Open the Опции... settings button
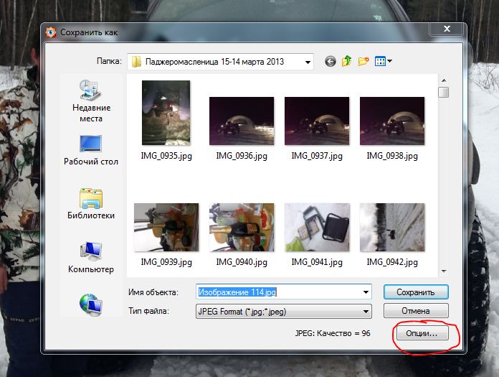The height and width of the screenshot is (377, 499). pos(421,334)
